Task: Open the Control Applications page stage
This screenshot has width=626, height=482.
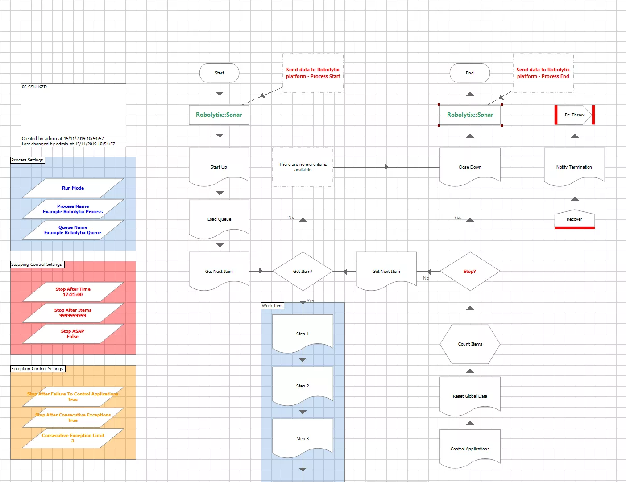Action: [470, 449]
